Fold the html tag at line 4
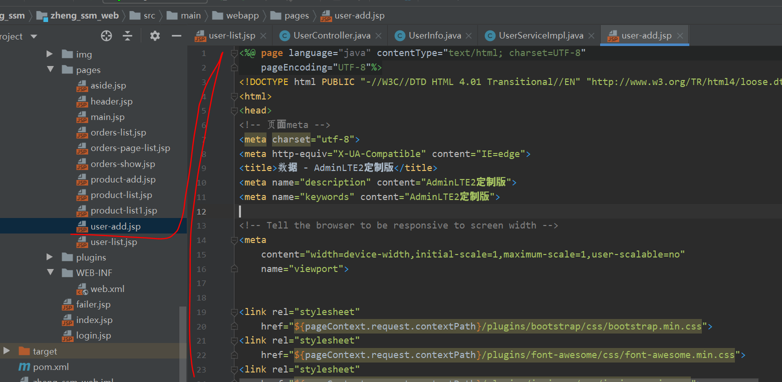Viewport: 782px width, 382px height. 234,96
